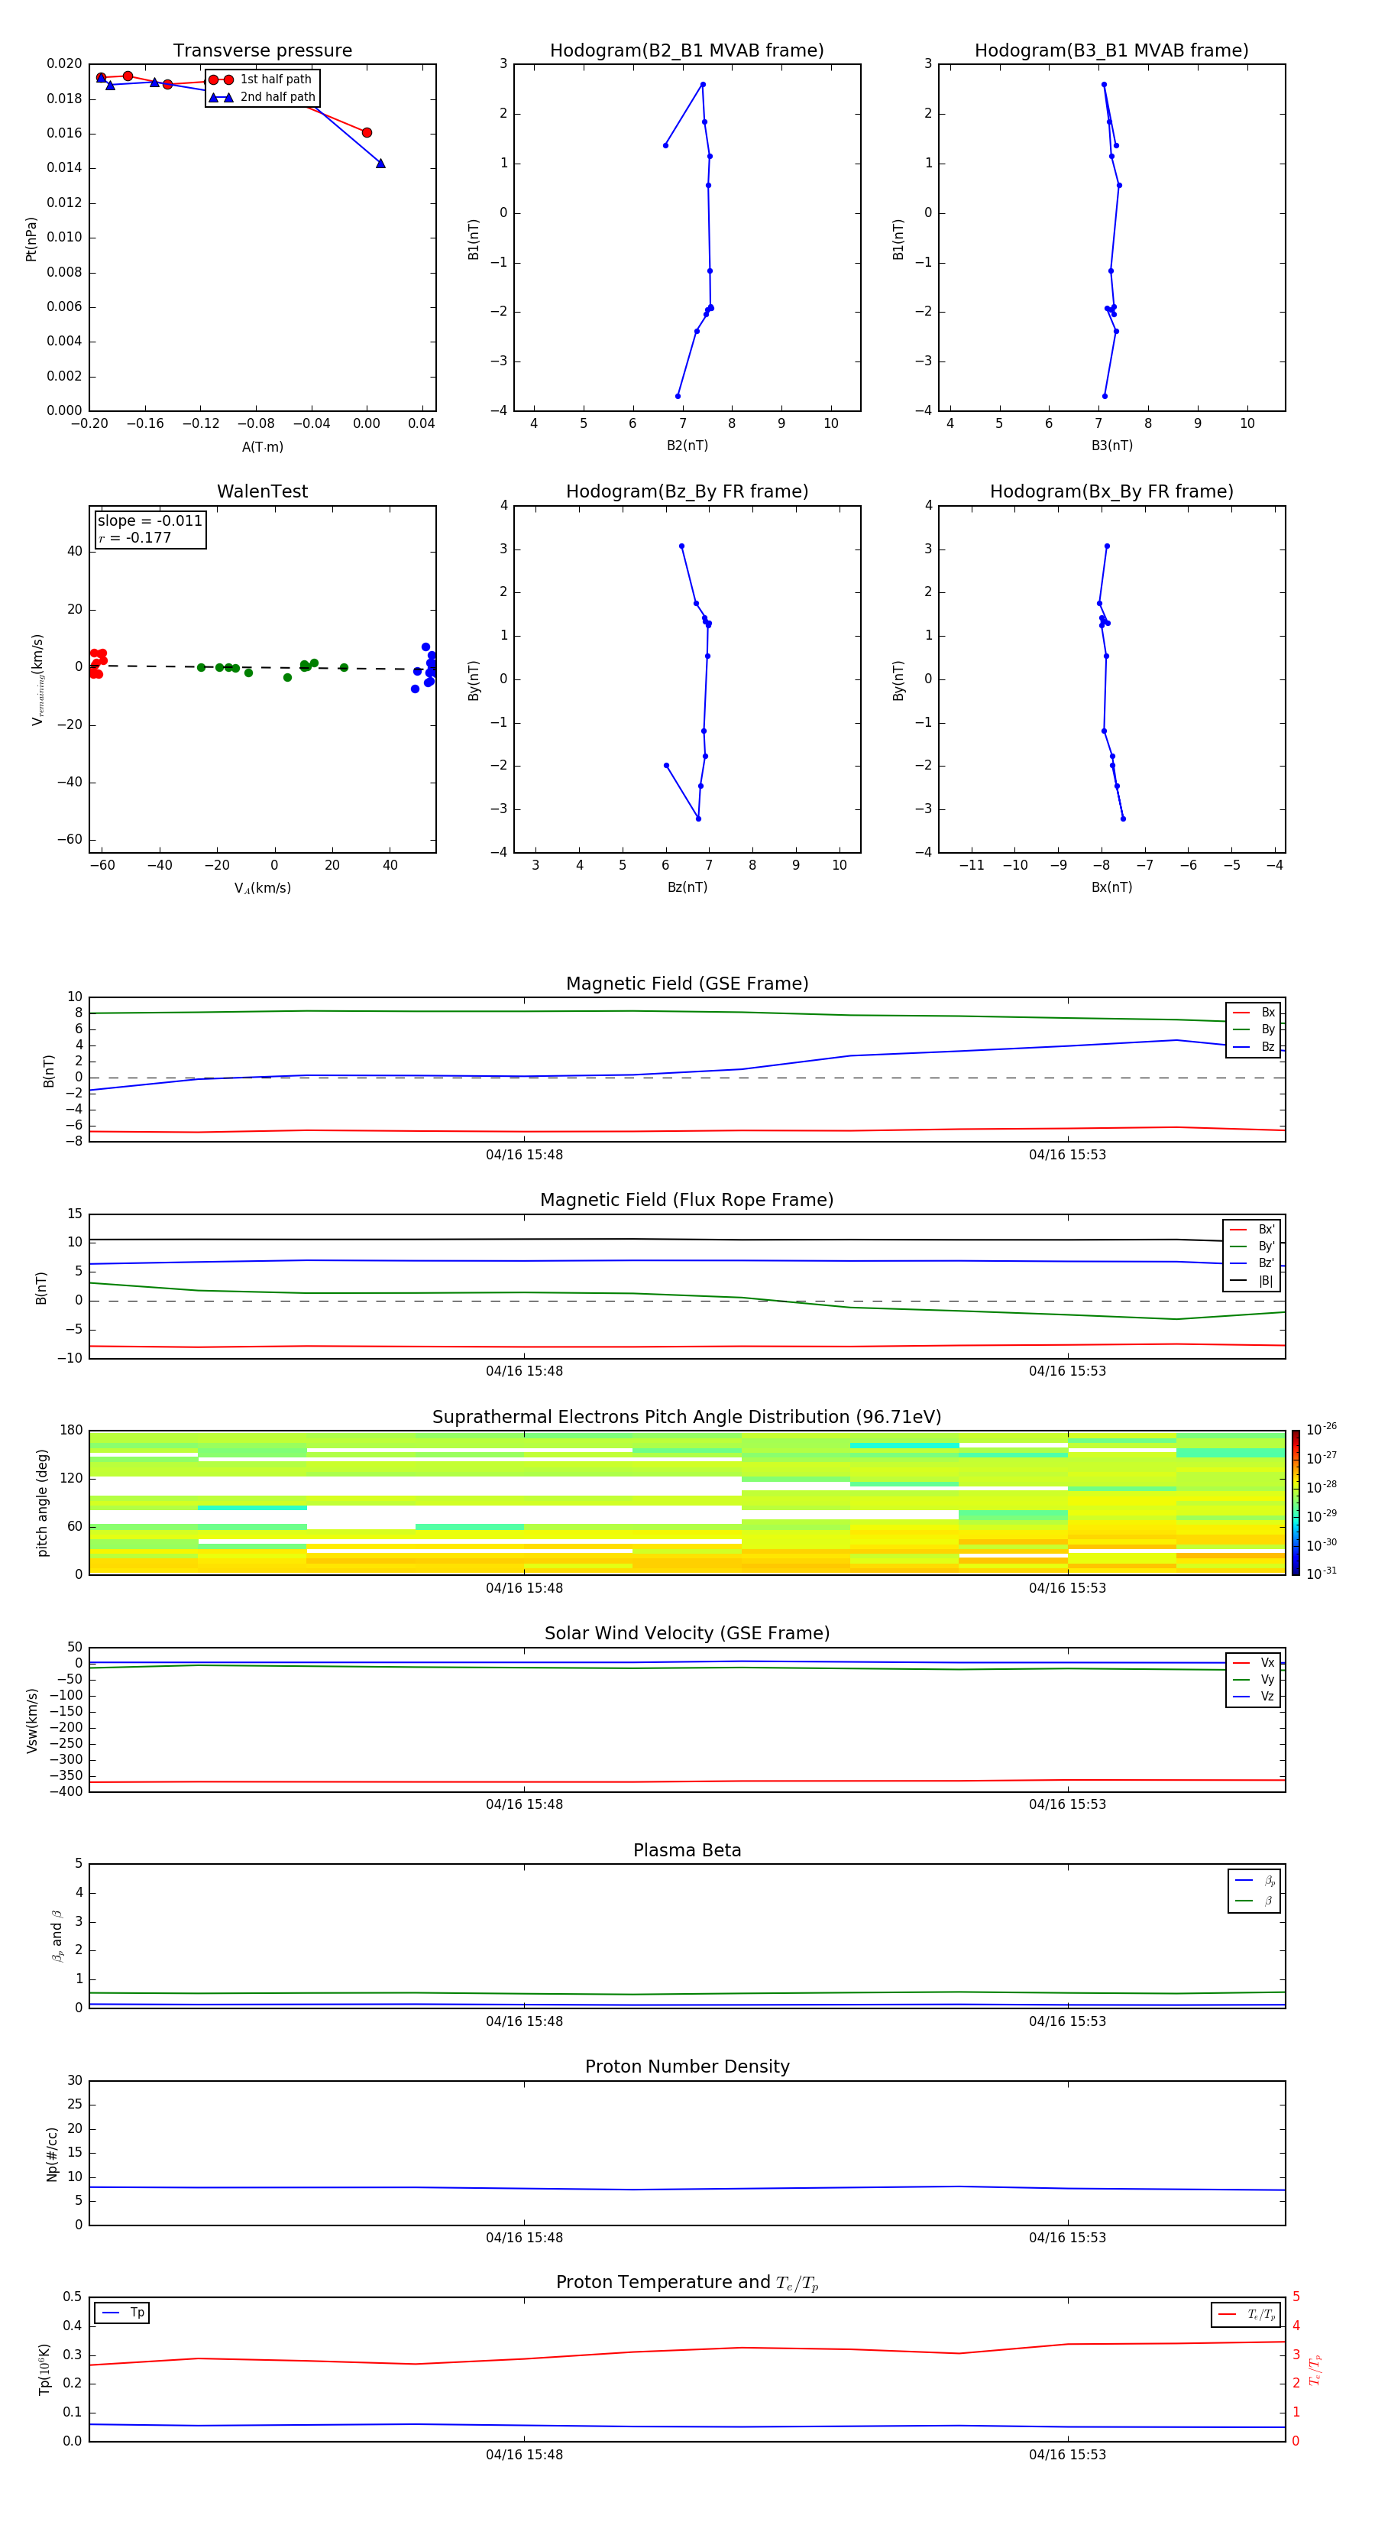Select the "Proton Number Density" title
The width and height of the screenshot is (1375, 2522).
[x=687, y=2067]
